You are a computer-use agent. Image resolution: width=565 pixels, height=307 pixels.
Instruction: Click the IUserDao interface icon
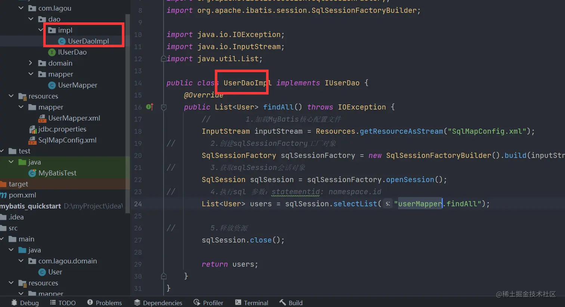52,52
